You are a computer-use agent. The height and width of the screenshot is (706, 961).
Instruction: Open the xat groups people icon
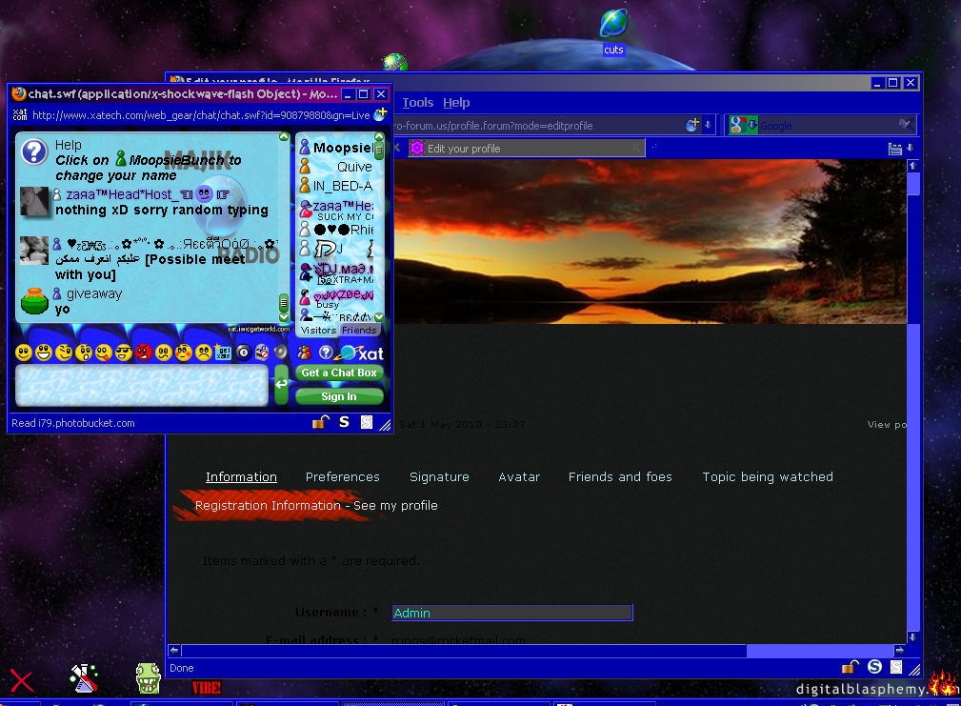(305, 353)
